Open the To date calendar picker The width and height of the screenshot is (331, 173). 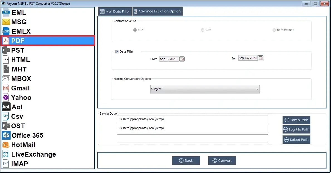click(261, 58)
